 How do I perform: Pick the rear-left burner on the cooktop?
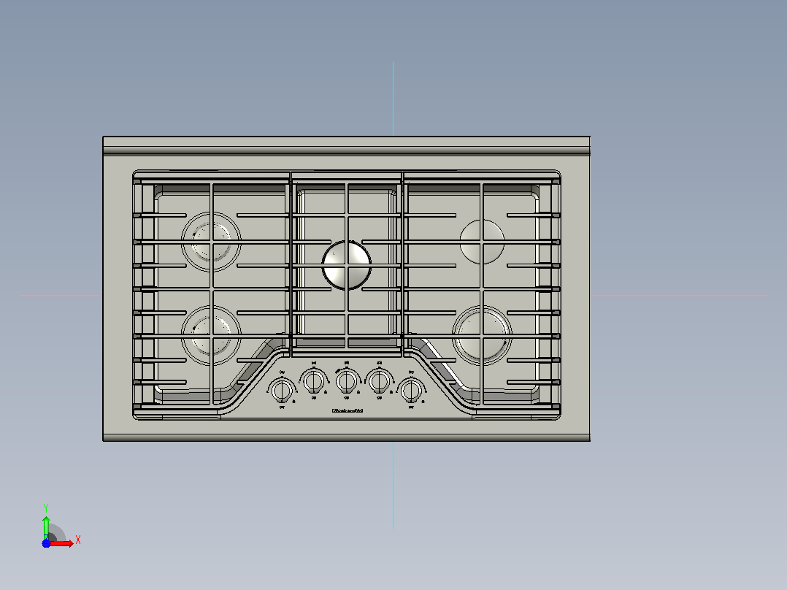(211, 242)
